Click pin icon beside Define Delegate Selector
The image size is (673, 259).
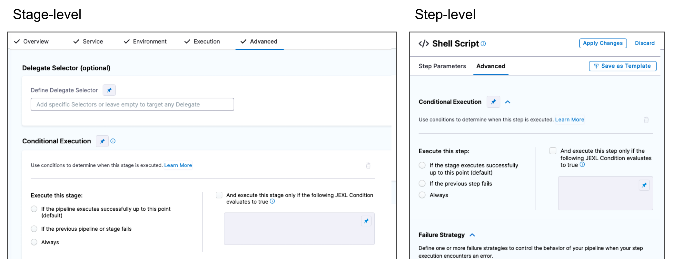click(x=109, y=90)
